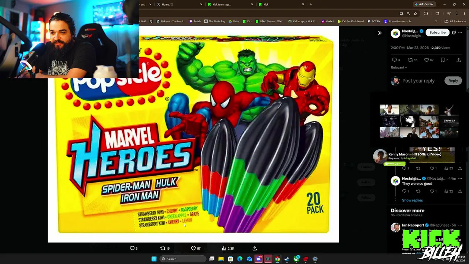Open the Voxbot bookmark
The width and height of the screenshot is (469, 264).
[328, 21]
